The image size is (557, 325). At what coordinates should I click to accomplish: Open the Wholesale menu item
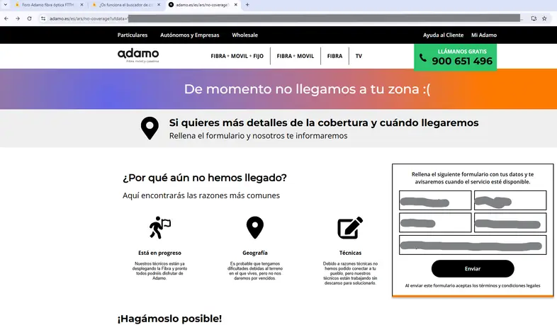[x=244, y=35]
